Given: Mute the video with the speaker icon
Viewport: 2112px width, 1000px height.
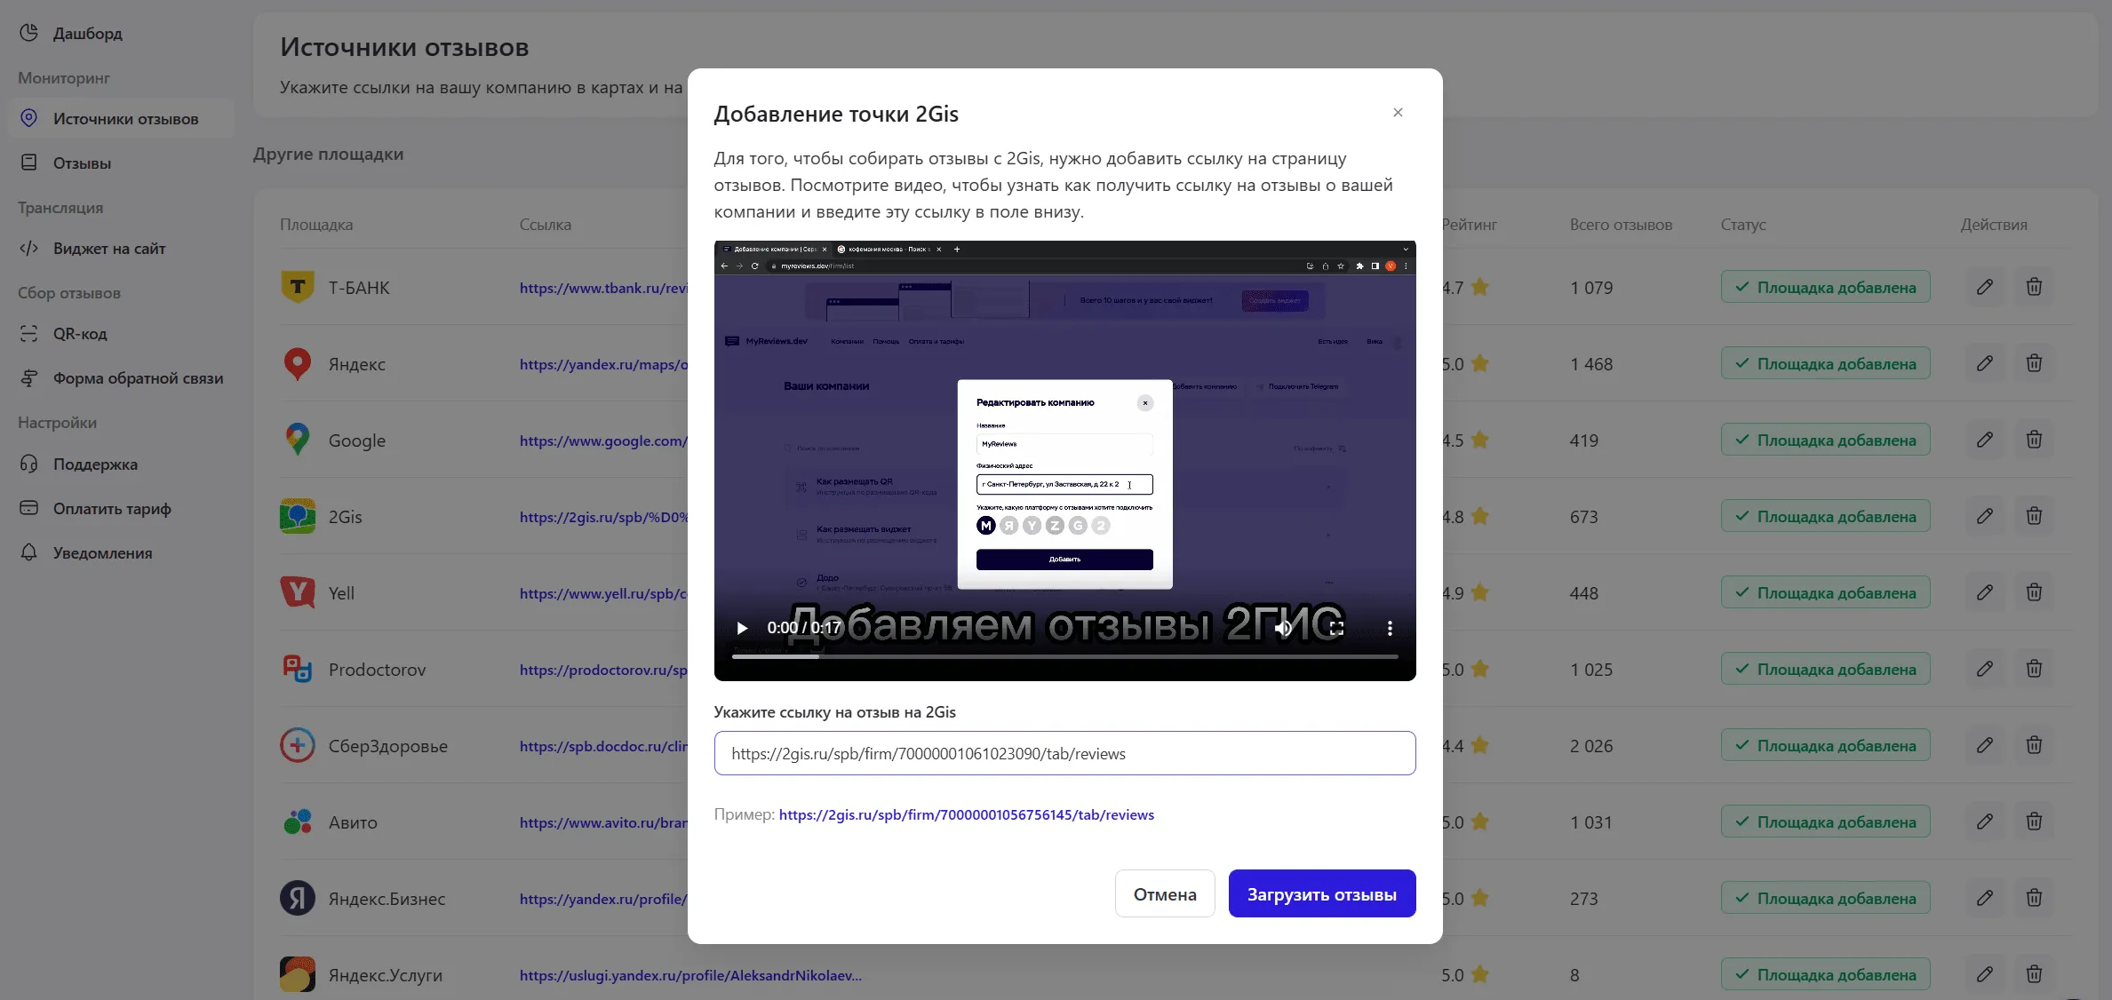Looking at the screenshot, I should pos(1283,629).
